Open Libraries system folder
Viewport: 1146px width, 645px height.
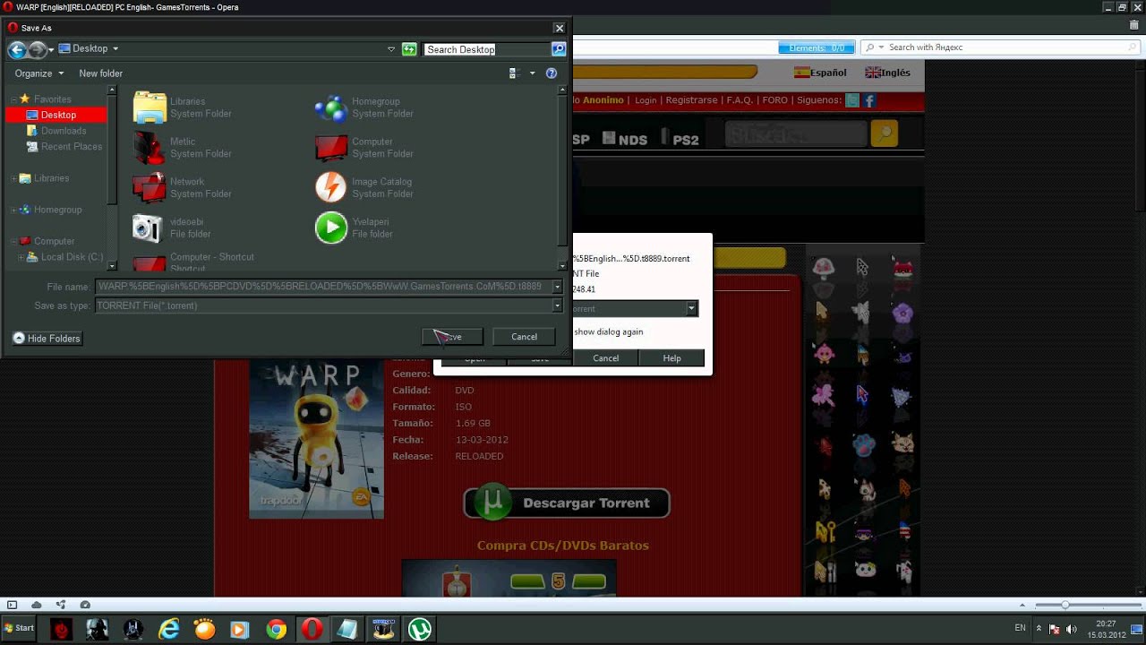[x=183, y=107]
